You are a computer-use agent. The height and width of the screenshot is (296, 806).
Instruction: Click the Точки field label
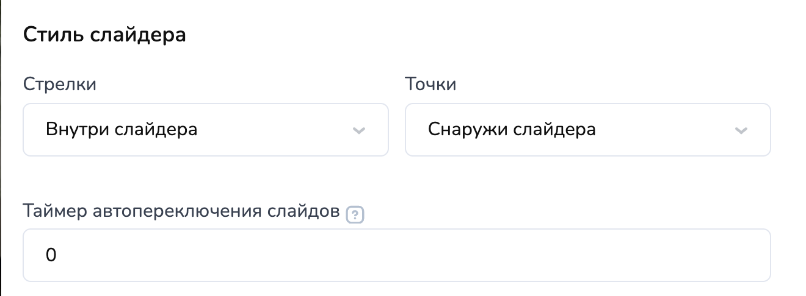(431, 84)
